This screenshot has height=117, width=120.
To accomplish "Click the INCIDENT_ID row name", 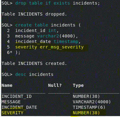I will point(17,96).
